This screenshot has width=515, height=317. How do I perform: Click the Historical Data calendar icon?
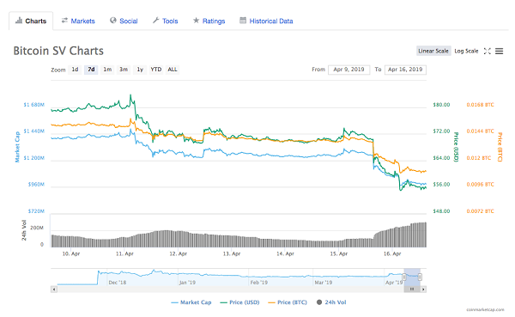(243, 21)
